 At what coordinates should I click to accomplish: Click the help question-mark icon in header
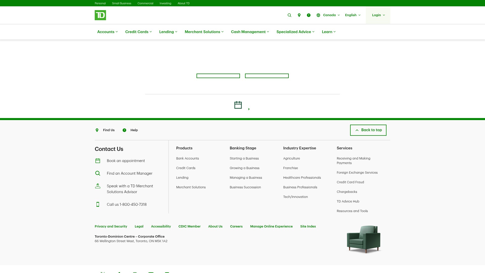tap(309, 15)
